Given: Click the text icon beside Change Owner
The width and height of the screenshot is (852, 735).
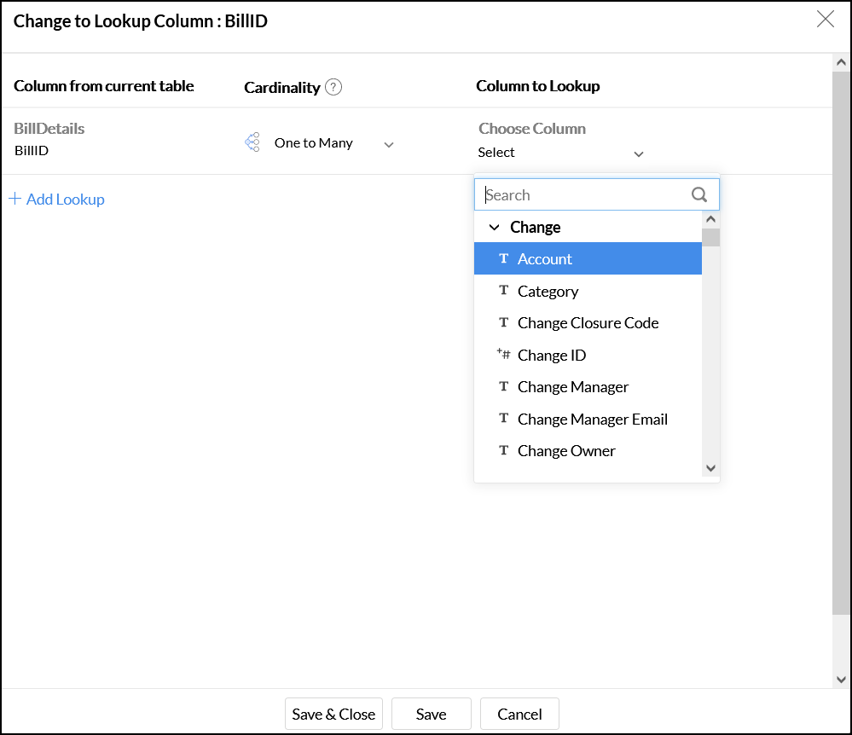Looking at the screenshot, I should [503, 450].
